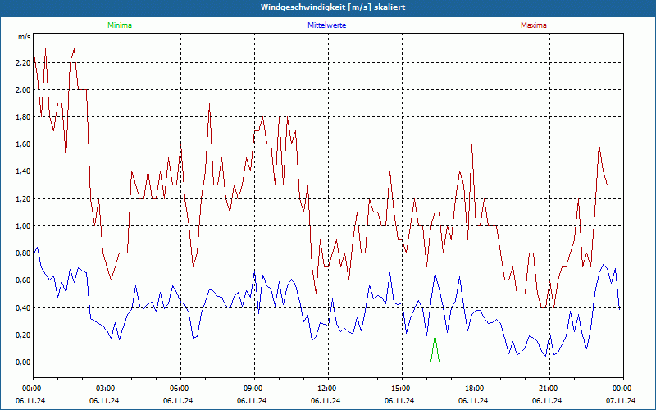Click the 21:00 time axis label
Image resolution: width=656 pixels, height=410 pixels.
(x=547, y=389)
